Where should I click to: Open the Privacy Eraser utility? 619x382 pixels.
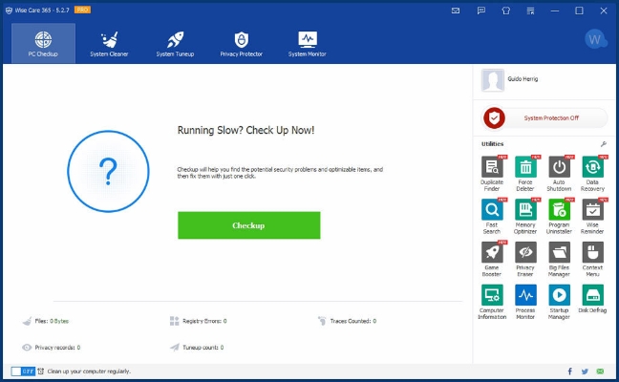coord(525,259)
